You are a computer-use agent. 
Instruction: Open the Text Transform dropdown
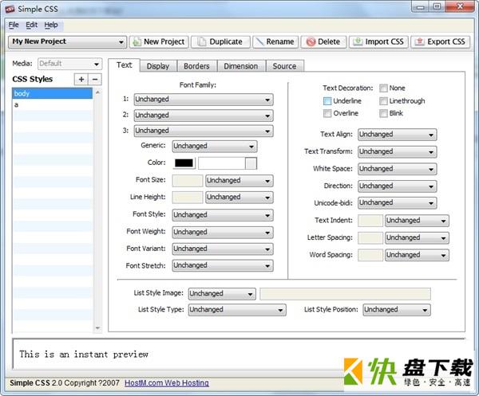(397, 151)
